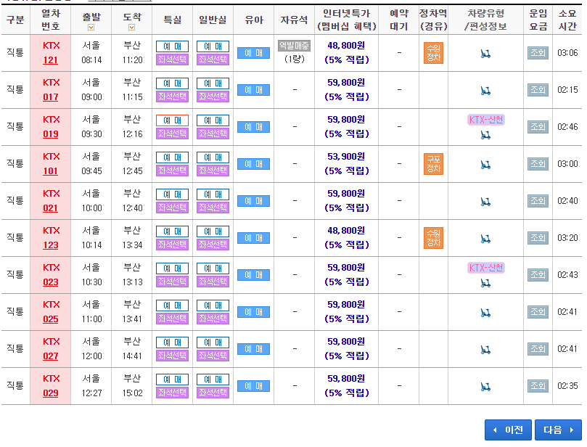Click KTX-산천 label on the KTX 023 row
Image resolution: width=587 pixels, height=447 pixels.
coord(486,268)
